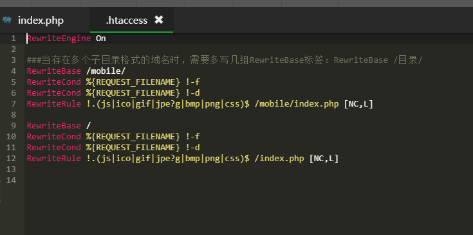Click the Chinese comment text on line 3
The height and width of the screenshot is (235, 473).
(225, 60)
